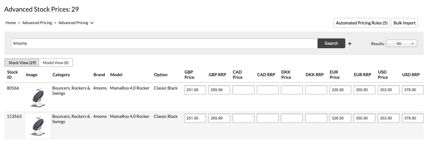
Task: Edit GBP RRP field for stock 113563
Action: (x=219, y=118)
